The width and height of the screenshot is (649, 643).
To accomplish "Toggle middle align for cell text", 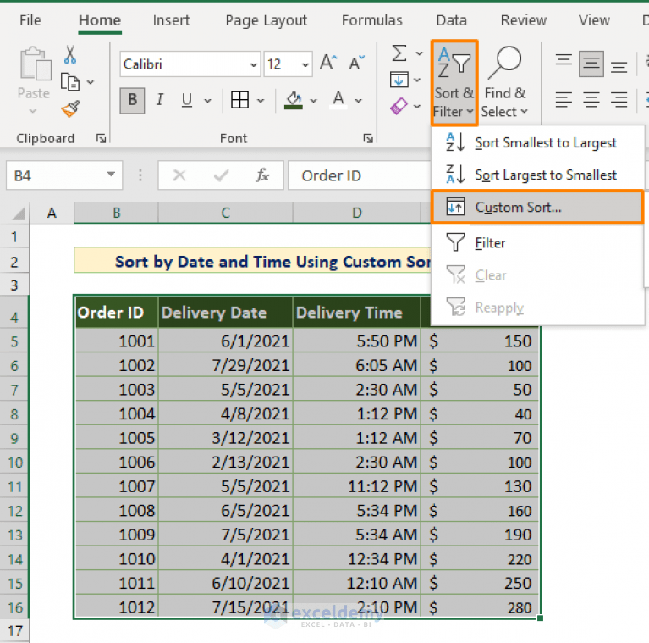I will tap(591, 64).
